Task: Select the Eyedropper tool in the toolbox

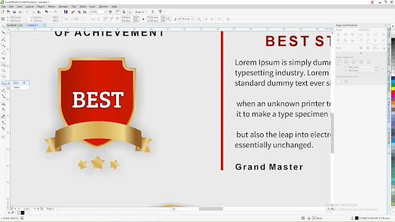Action: 3,117
